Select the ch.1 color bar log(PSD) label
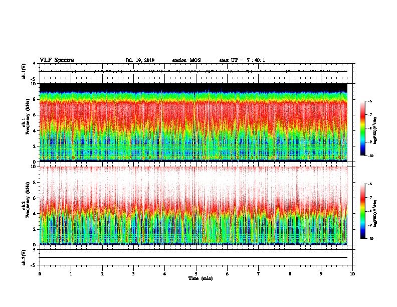This screenshot has height=307, width=397. [x=375, y=130]
